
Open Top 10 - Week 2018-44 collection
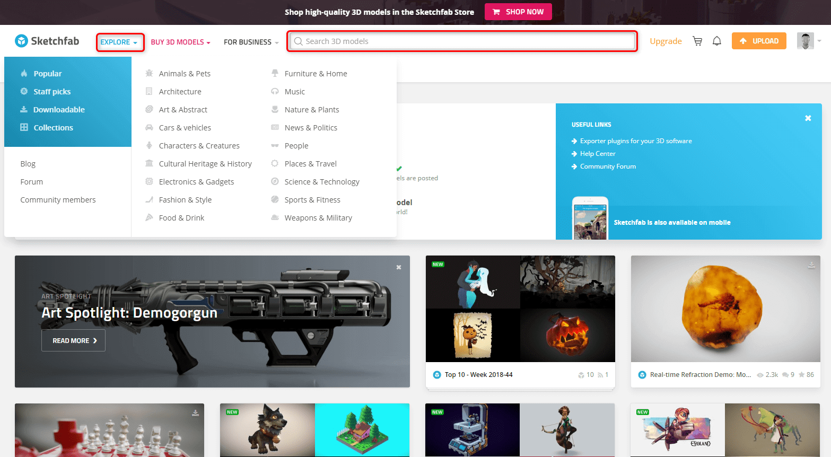[479, 375]
